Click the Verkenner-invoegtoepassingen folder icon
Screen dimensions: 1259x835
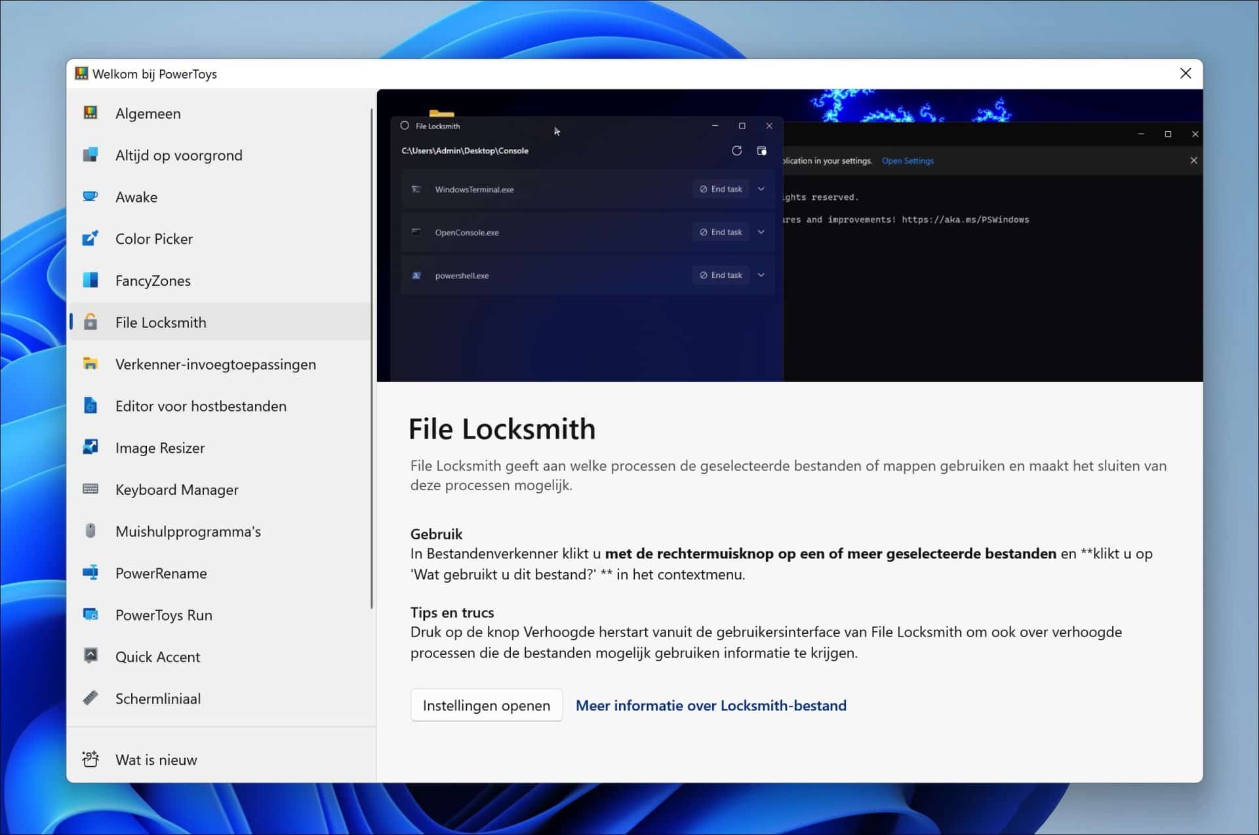point(90,364)
